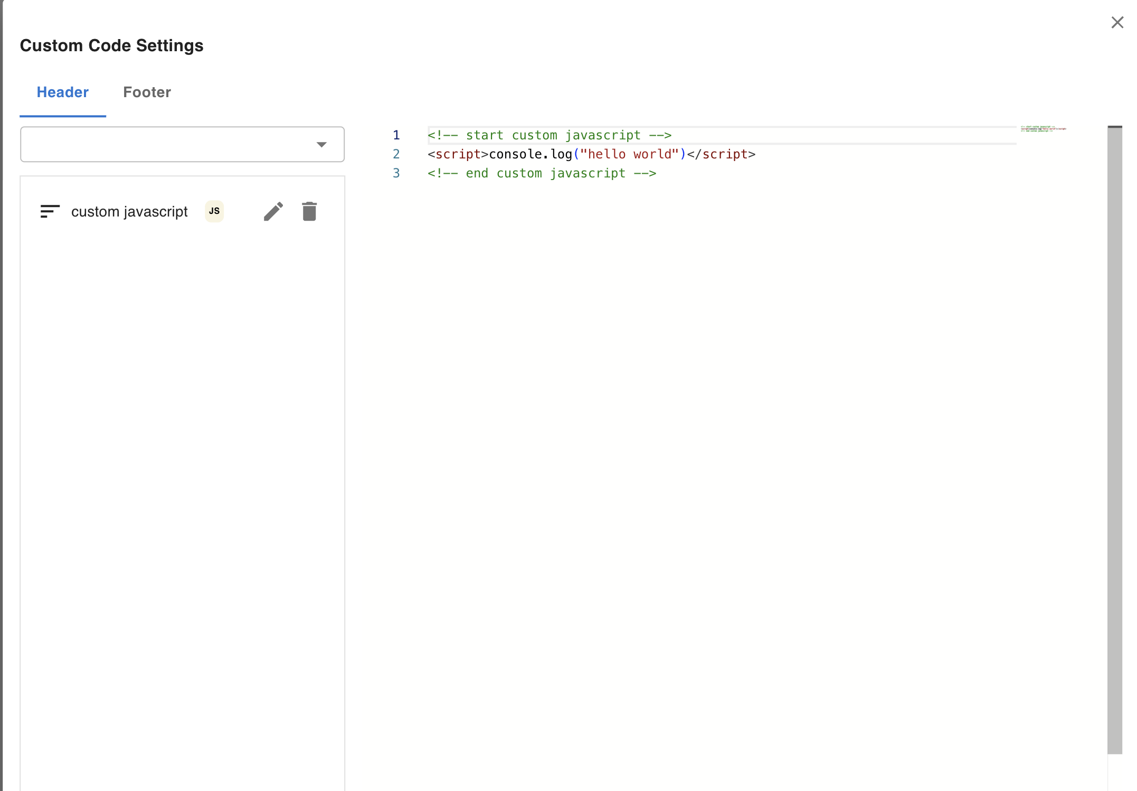Viewport: 1137px width, 791px height.
Task: Open the snippet type dropdown arrow
Action: 321,145
